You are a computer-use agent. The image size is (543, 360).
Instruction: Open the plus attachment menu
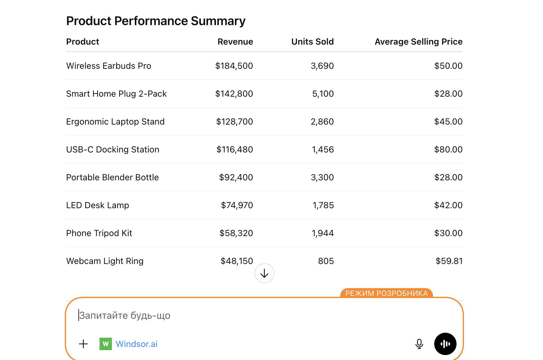[x=83, y=344]
